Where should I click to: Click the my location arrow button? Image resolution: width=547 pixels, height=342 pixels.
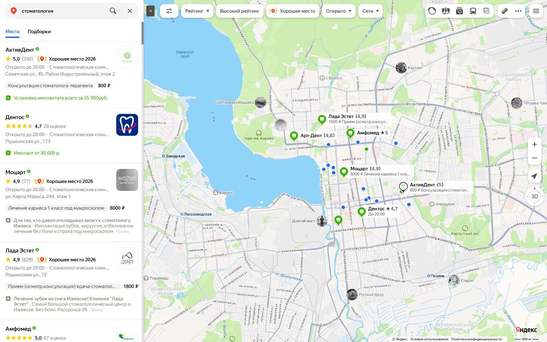pyautogui.click(x=534, y=176)
